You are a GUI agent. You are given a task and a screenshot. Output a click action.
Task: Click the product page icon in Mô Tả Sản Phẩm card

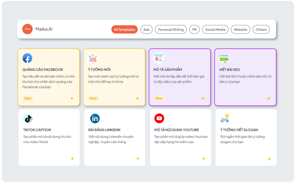(158, 58)
